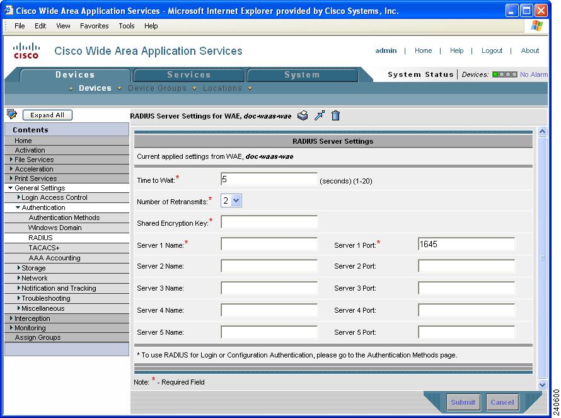Switch to the System main tab
The height and width of the screenshot is (418, 561).
pos(302,75)
